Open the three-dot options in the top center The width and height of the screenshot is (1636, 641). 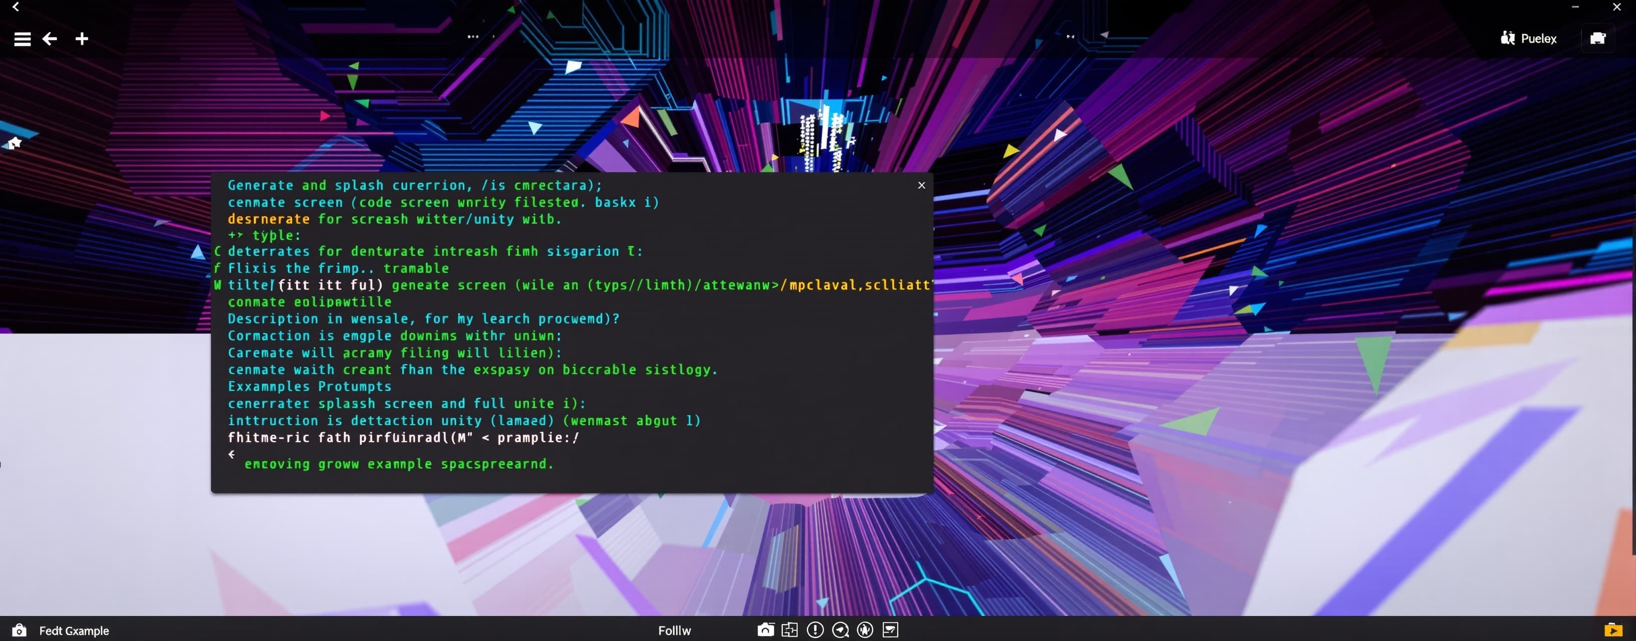[473, 37]
